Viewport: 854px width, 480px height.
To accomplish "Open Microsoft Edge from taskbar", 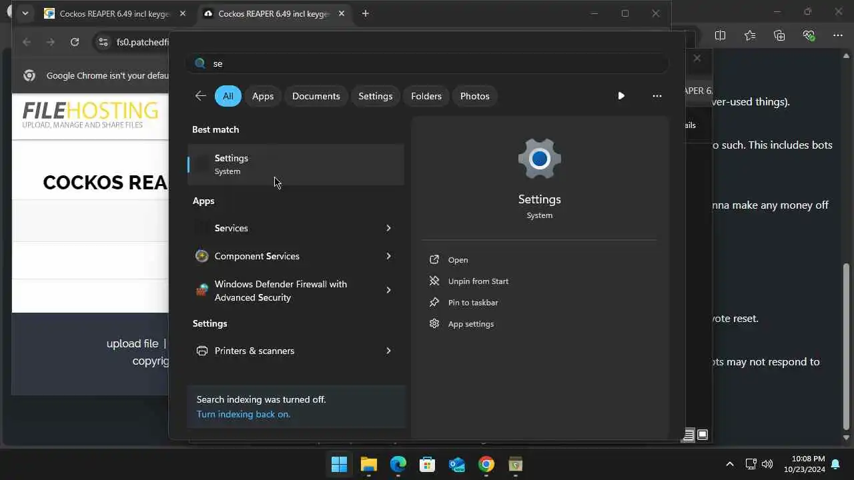I will 398,464.
